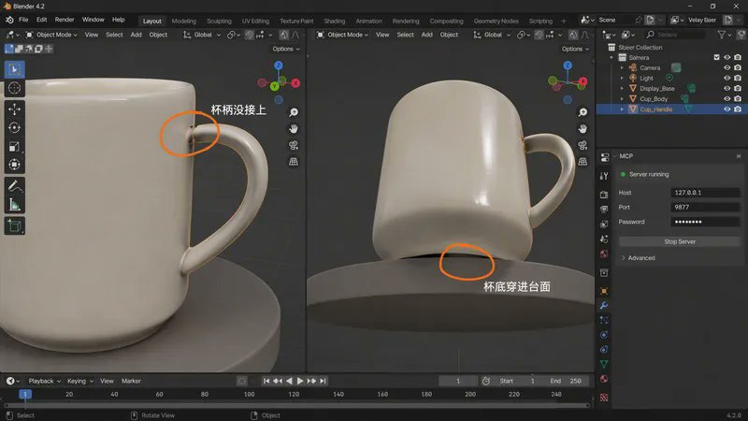The width and height of the screenshot is (748, 421).
Task: Disable Camera in renders camera icon
Action: point(738,67)
